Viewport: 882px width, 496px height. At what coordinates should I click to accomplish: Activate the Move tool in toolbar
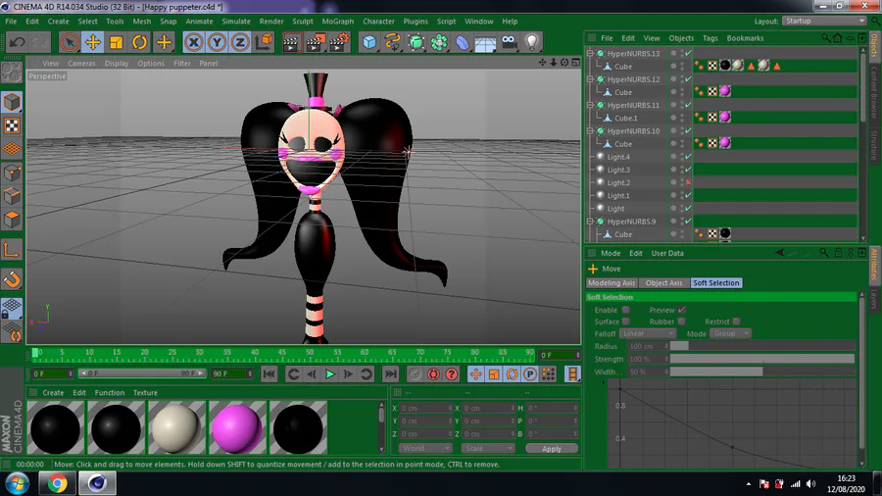[x=93, y=42]
